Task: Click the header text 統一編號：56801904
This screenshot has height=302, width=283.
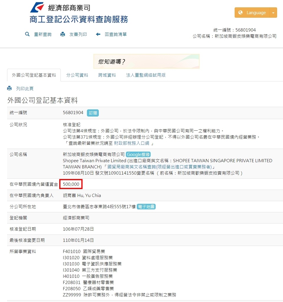Action: click(234, 30)
